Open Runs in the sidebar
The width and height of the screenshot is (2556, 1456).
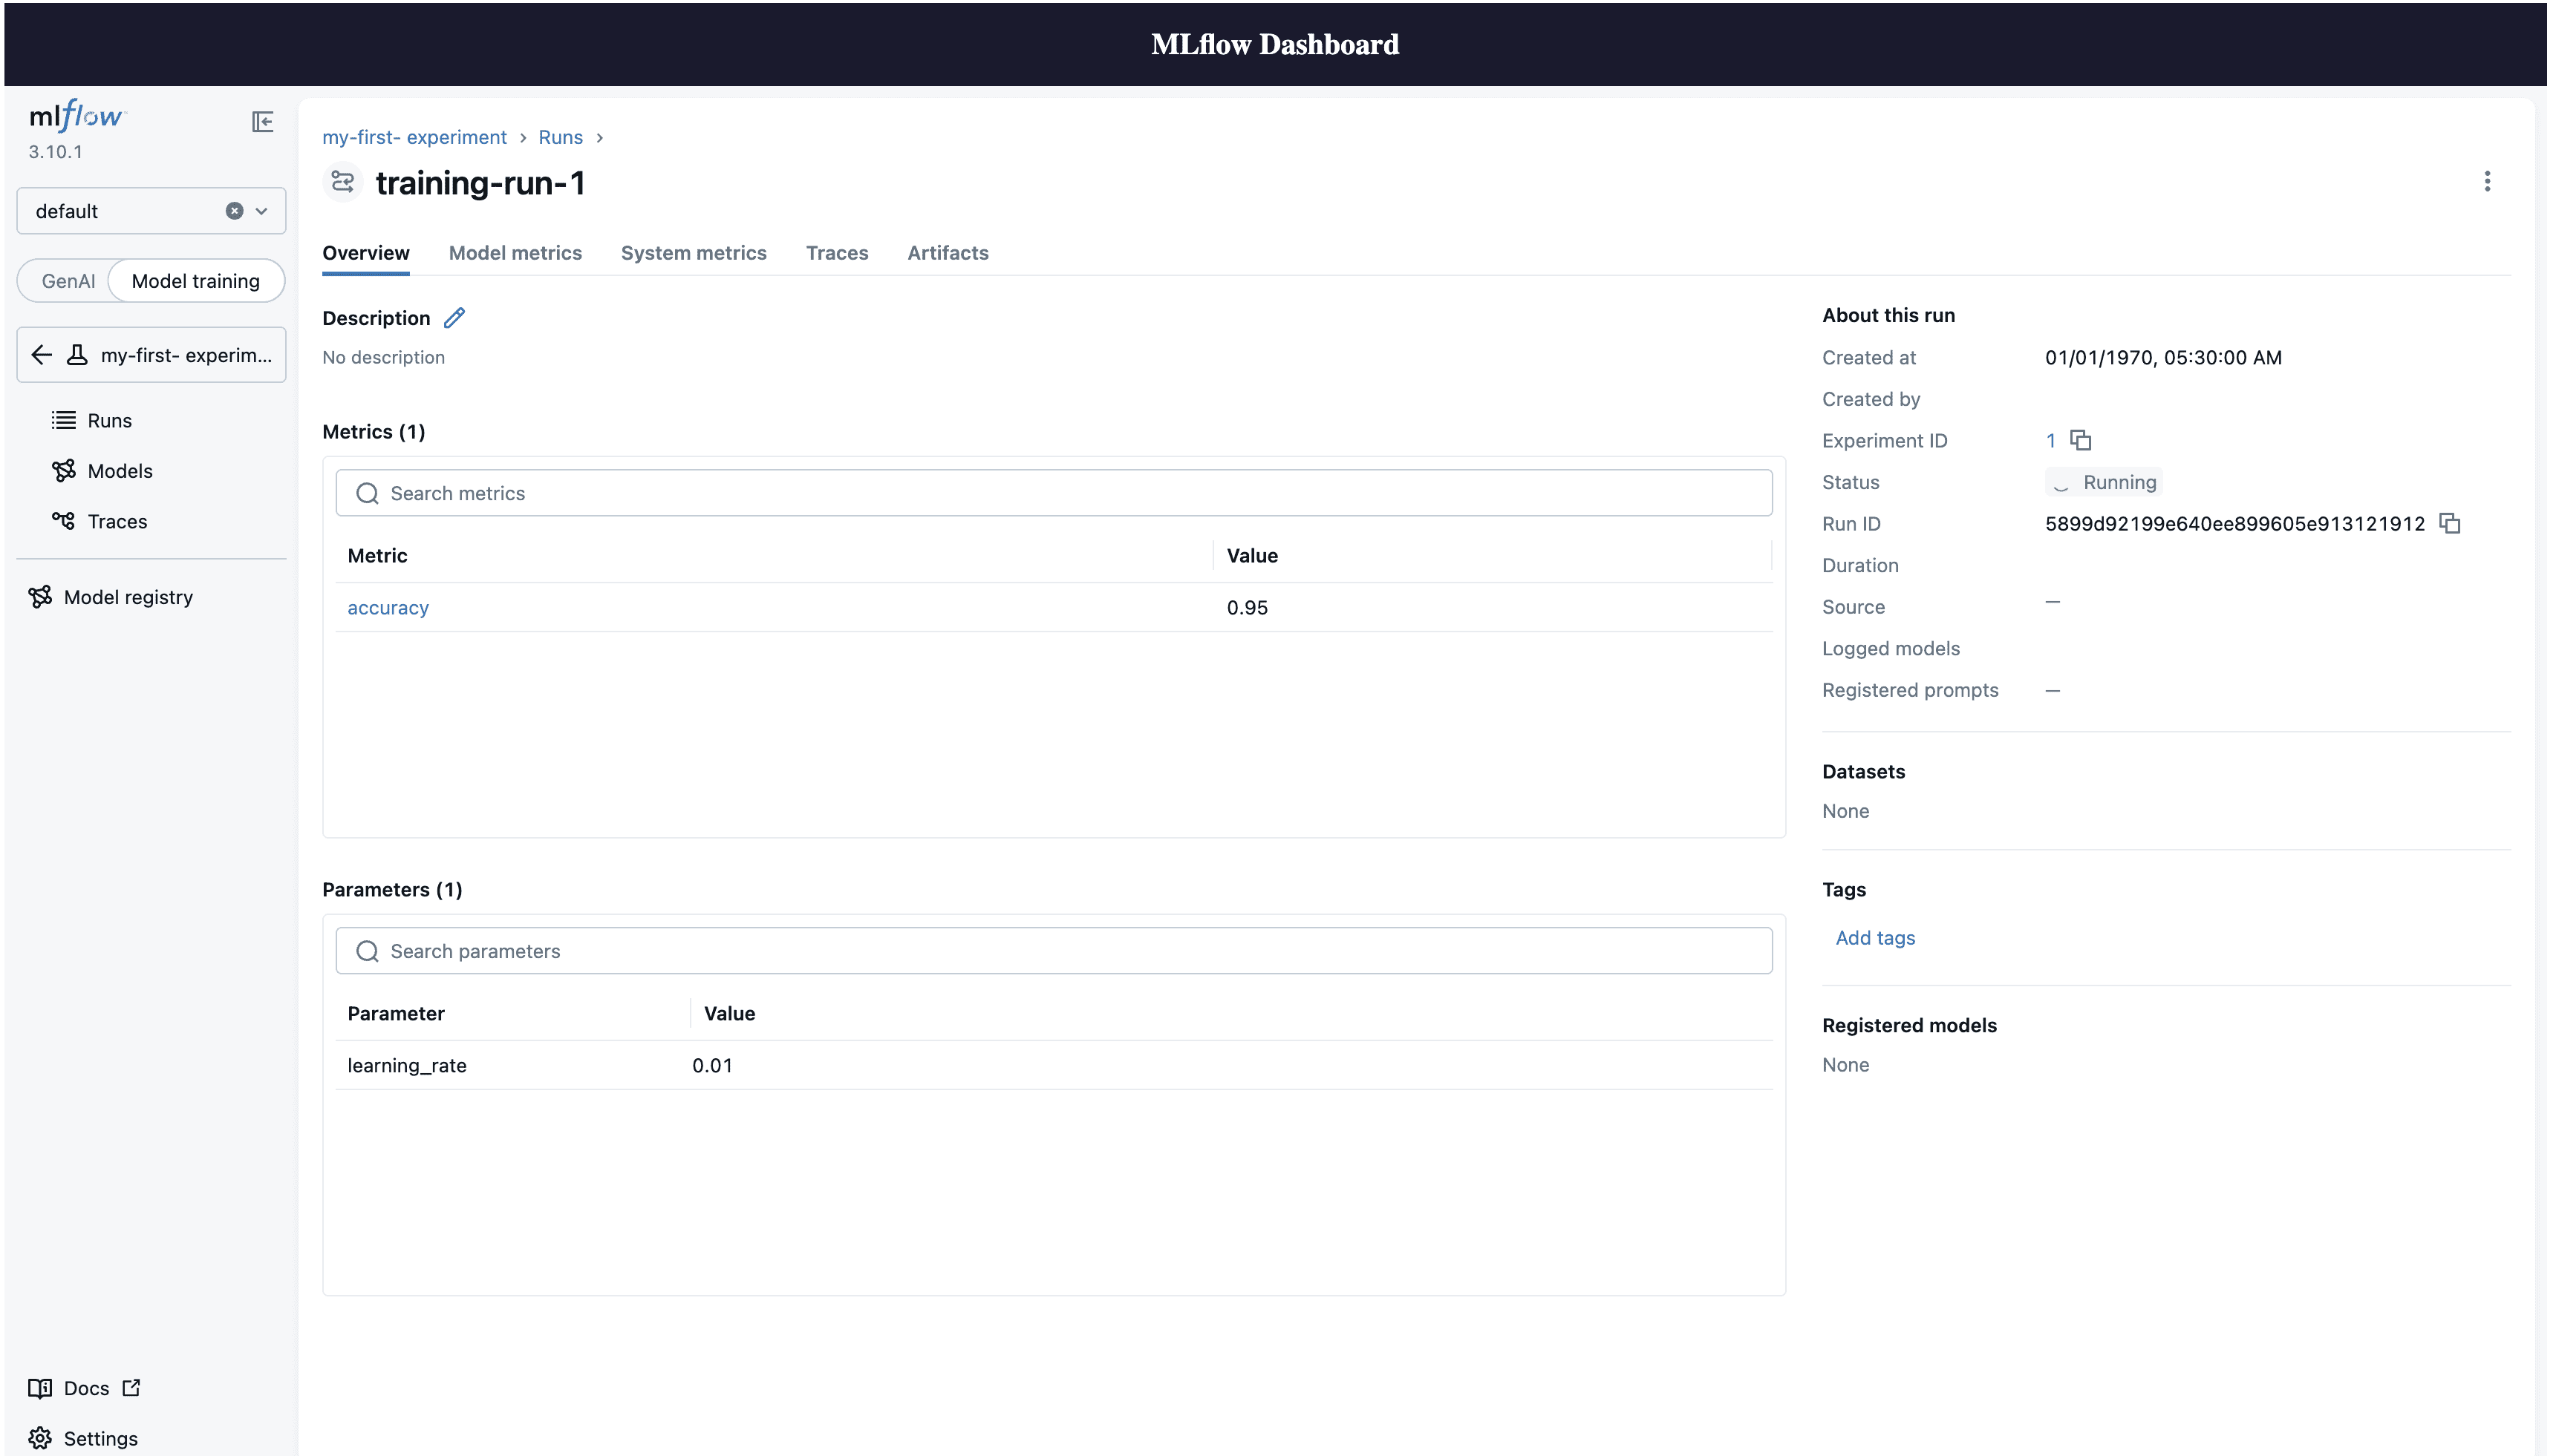[109, 421]
